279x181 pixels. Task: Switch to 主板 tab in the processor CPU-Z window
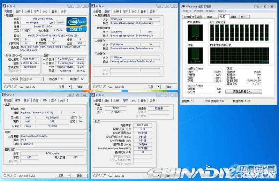click(27, 12)
